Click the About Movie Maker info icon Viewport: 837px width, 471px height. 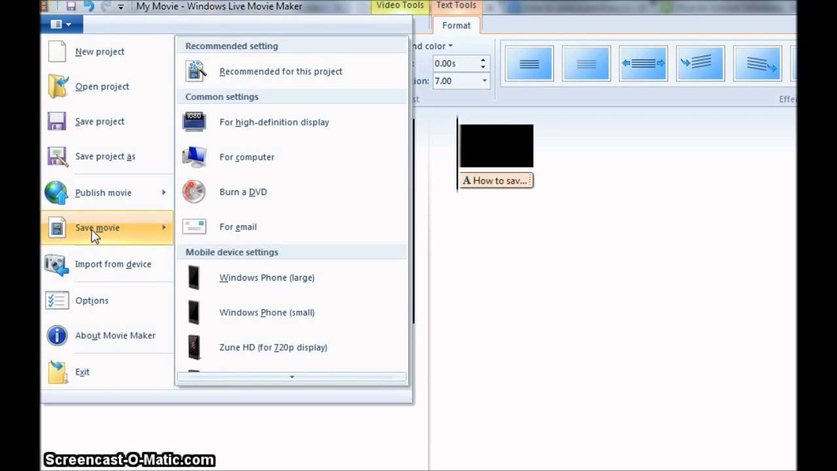57,336
